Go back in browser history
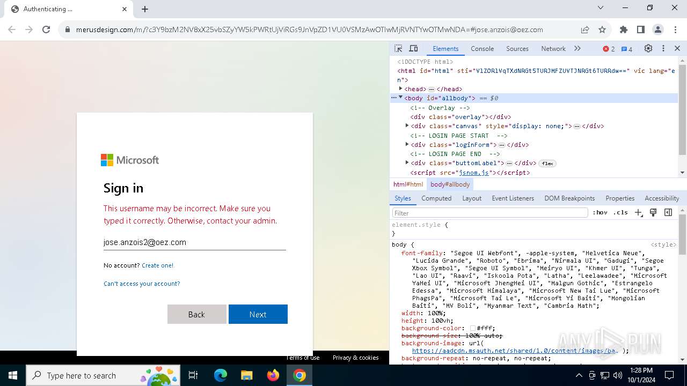This screenshot has width=687, height=386. (12, 29)
